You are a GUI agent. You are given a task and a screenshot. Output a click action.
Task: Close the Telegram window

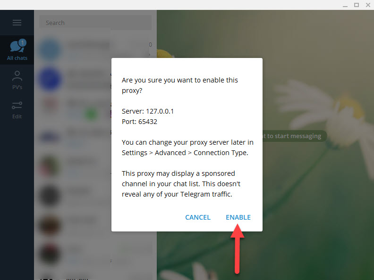click(x=368, y=5)
